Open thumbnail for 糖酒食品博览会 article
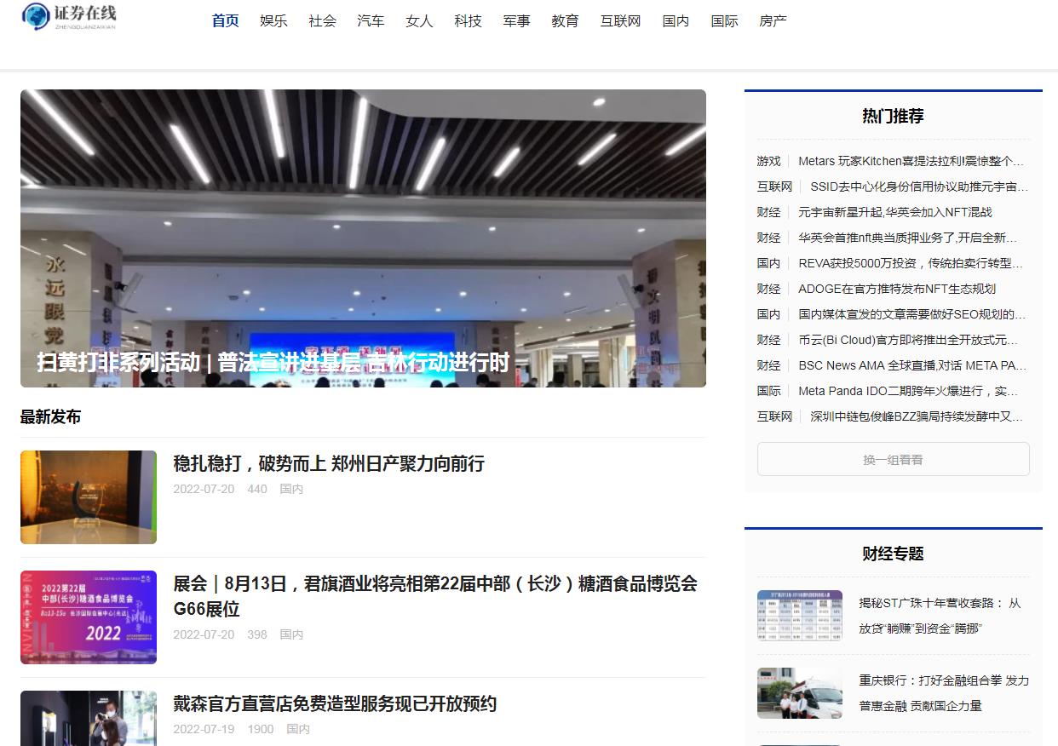This screenshot has width=1058, height=746. coord(89,617)
